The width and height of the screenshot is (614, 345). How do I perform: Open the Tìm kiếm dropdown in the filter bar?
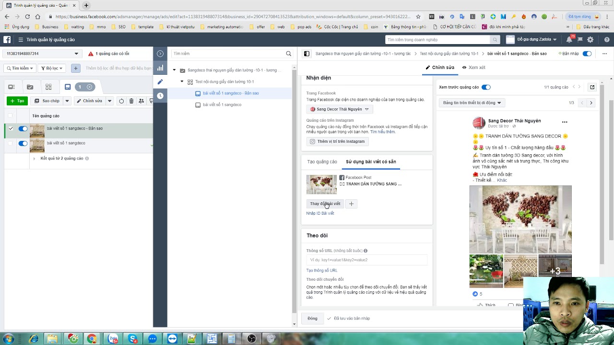click(20, 68)
